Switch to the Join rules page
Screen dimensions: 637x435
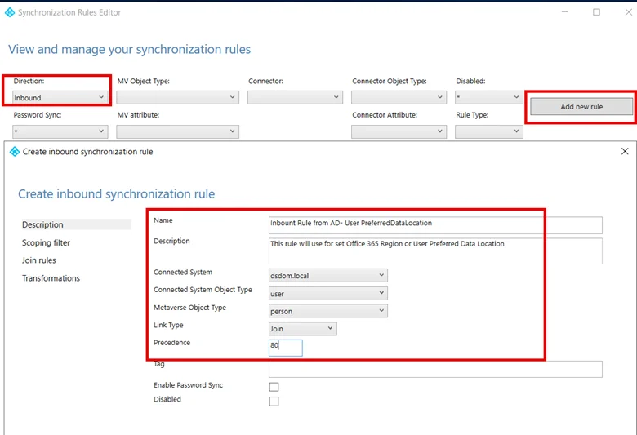pyautogui.click(x=39, y=260)
